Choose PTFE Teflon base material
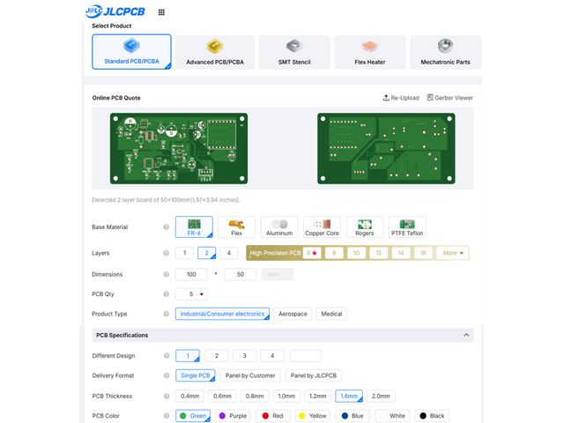The width and height of the screenshot is (564, 423). [x=407, y=227]
